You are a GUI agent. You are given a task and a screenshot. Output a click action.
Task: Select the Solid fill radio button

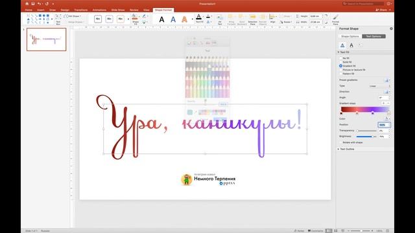tap(341, 62)
